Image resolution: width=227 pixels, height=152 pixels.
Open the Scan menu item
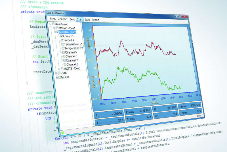(x=53, y=19)
